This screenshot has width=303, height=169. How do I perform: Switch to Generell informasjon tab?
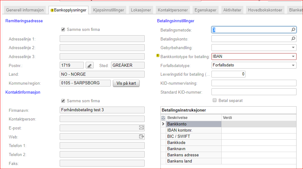(x=25, y=10)
